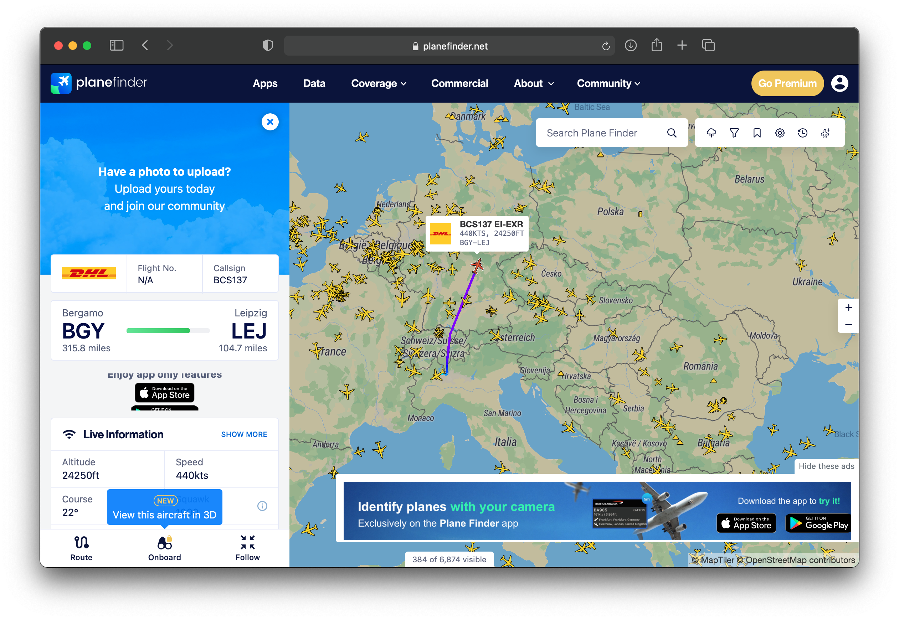Click the map filter funnel icon
This screenshot has width=899, height=620.
(734, 133)
